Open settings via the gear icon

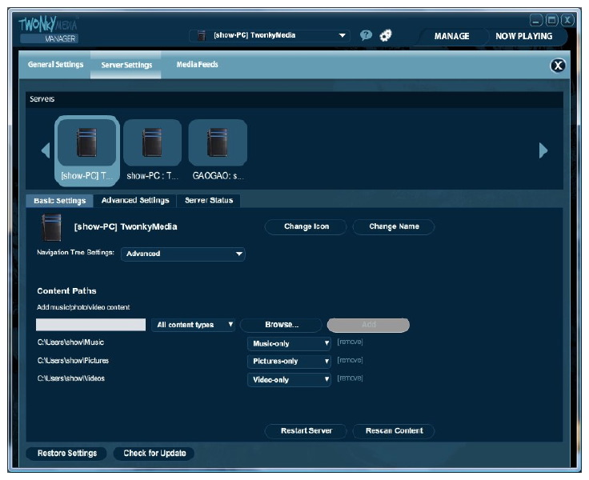pos(386,35)
